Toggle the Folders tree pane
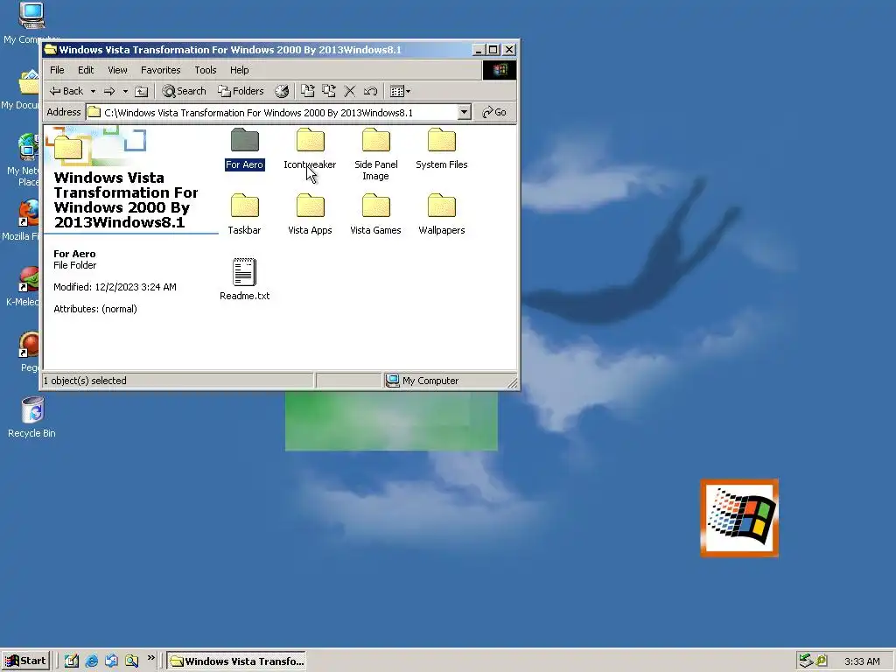 (x=241, y=91)
